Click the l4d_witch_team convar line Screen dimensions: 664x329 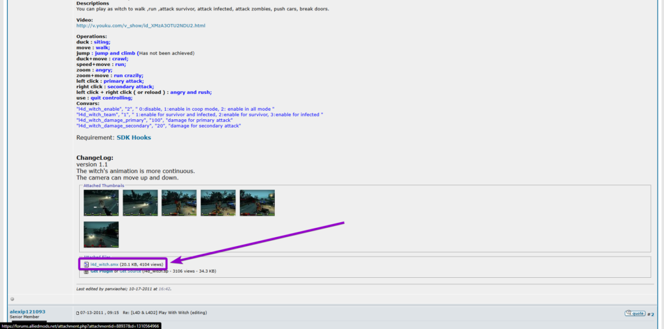point(200,115)
